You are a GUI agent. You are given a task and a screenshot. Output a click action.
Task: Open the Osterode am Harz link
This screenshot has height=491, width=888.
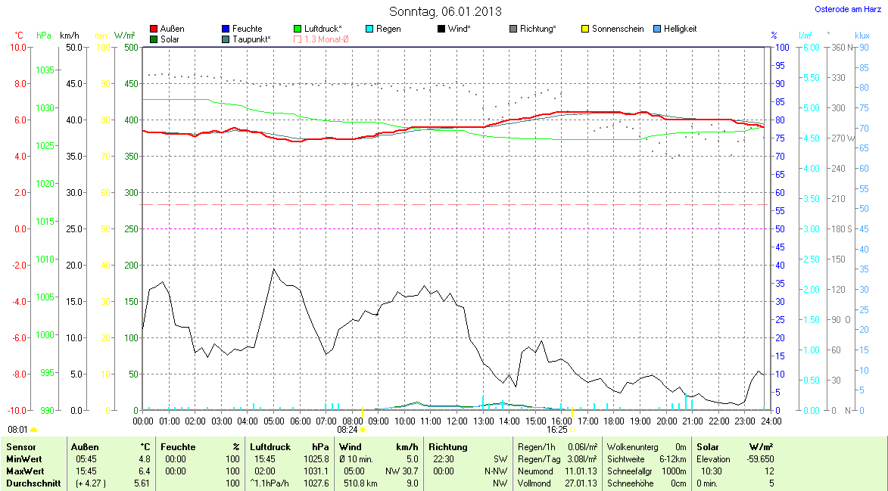coord(848,9)
